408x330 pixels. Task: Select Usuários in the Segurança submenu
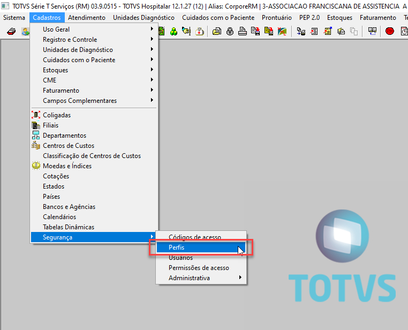click(x=201, y=258)
